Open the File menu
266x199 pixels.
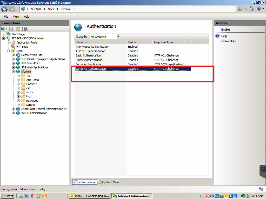point(6,17)
